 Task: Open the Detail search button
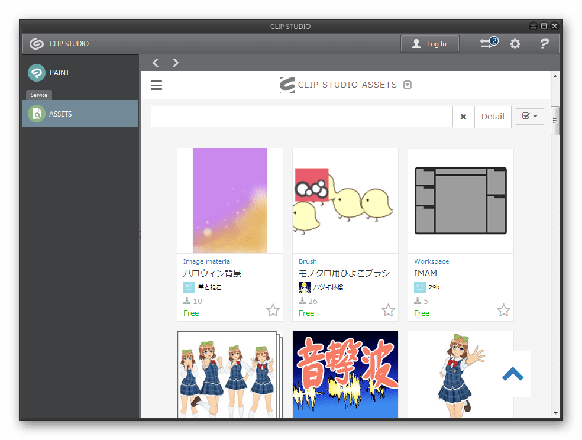click(493, 117)
